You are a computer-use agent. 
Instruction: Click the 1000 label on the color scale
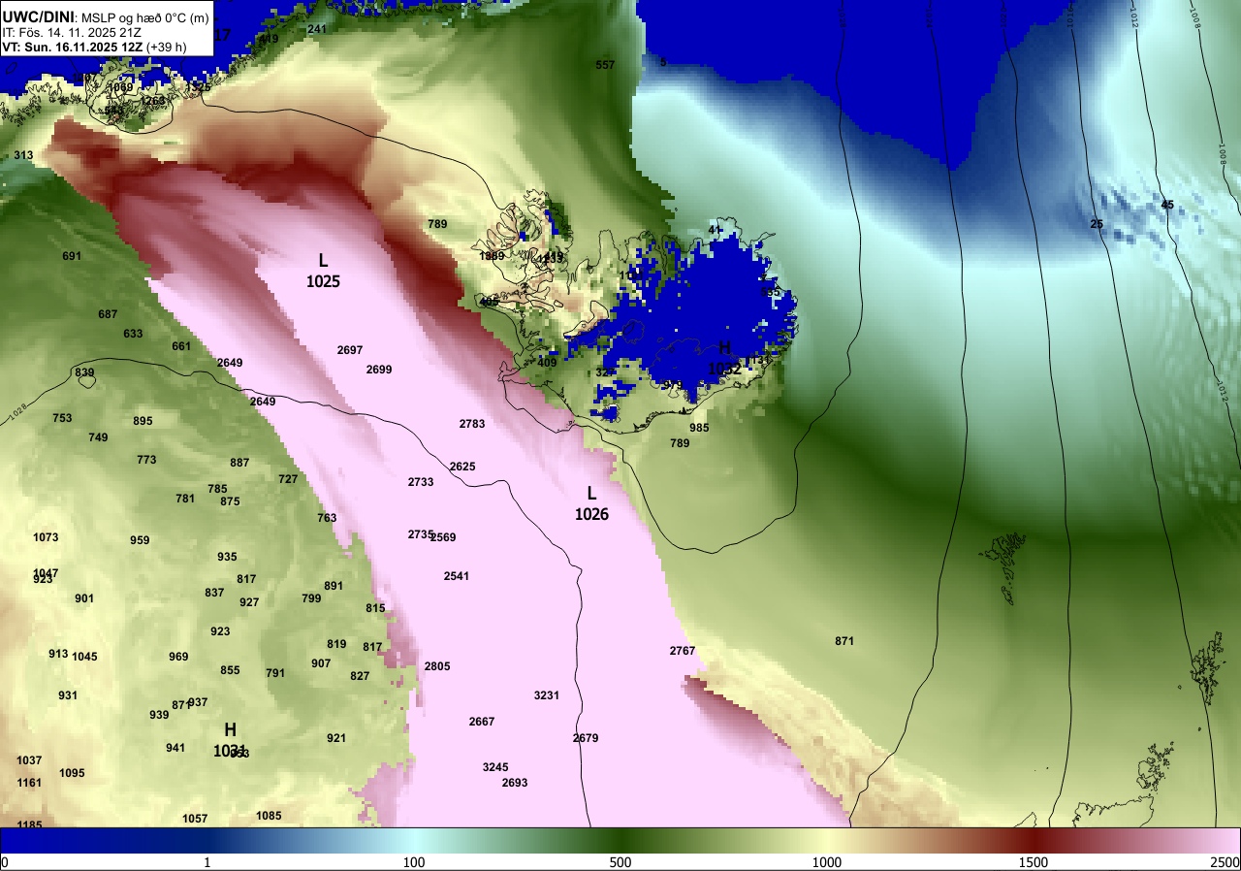point(827,862)
